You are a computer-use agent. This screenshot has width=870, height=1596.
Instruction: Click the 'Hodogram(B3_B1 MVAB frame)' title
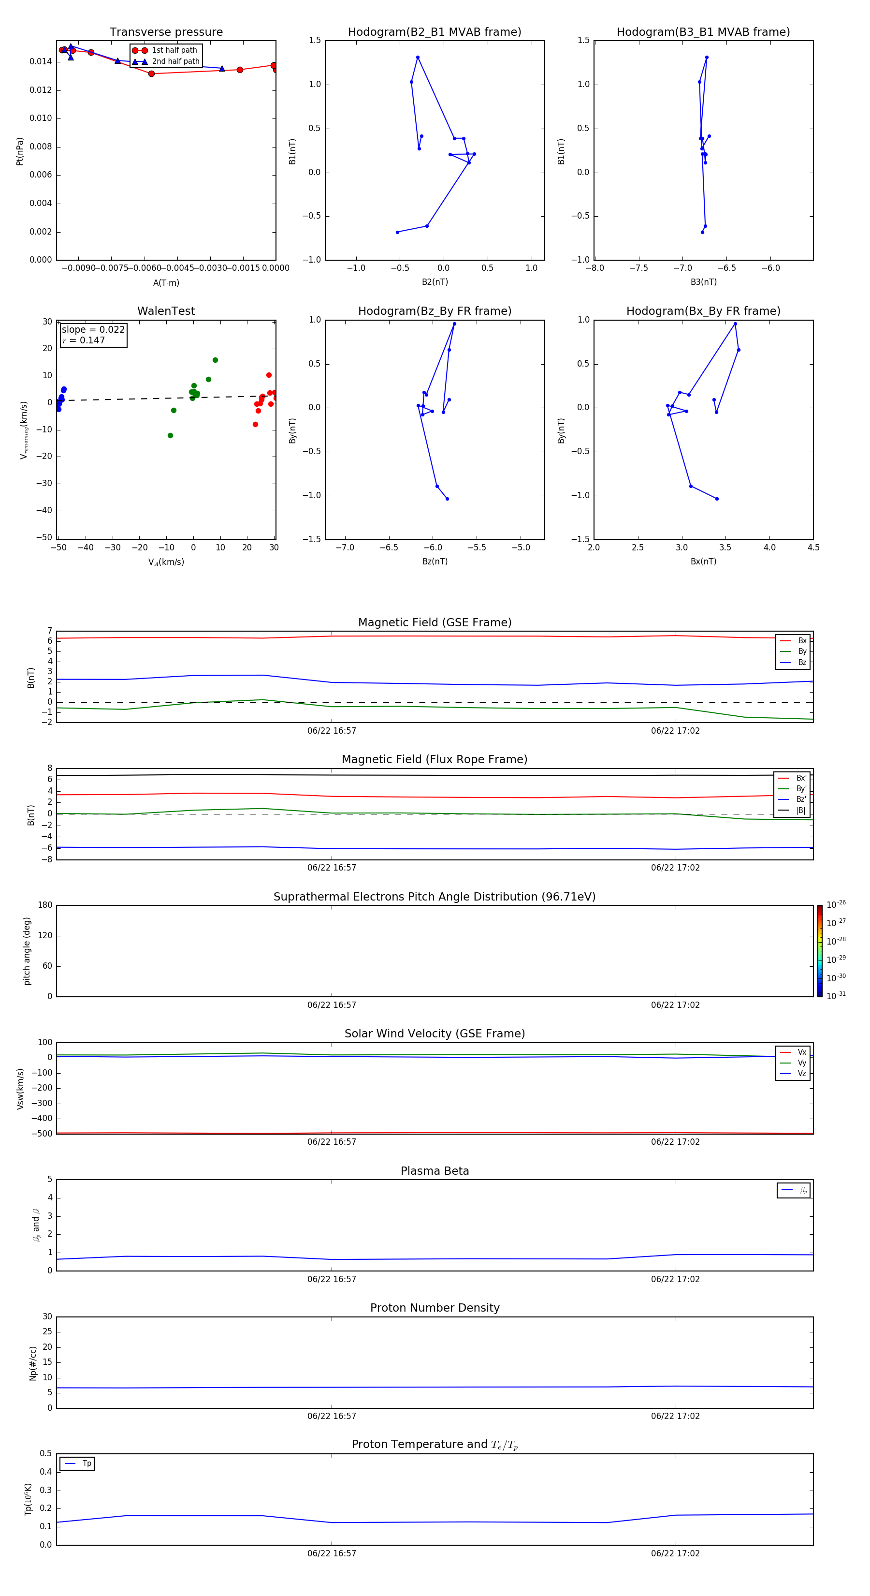click(x=703, y=31)
